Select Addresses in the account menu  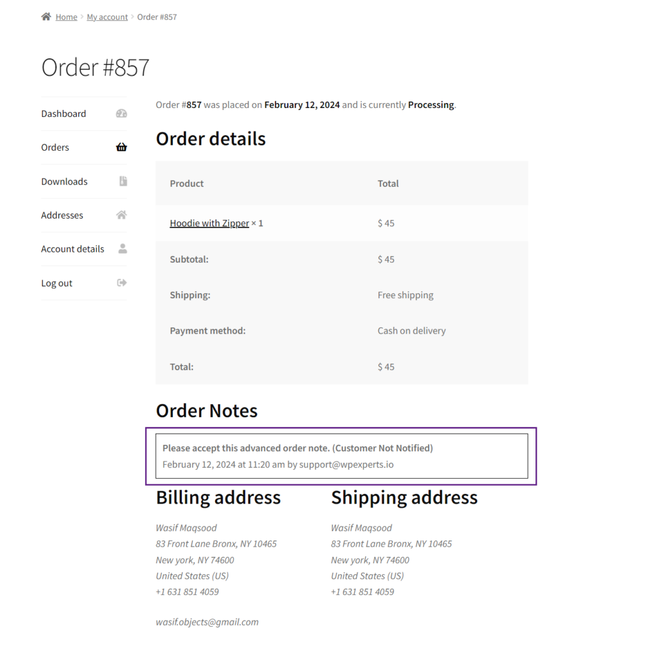click(x=62, y=215)
